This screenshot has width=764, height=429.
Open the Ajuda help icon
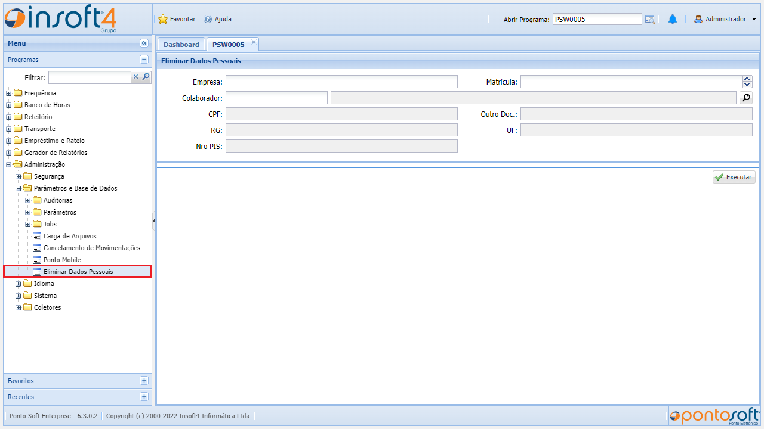click(208, 19)
